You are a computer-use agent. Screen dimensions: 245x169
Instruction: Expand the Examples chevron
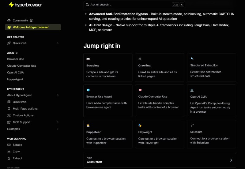[58, 129]
